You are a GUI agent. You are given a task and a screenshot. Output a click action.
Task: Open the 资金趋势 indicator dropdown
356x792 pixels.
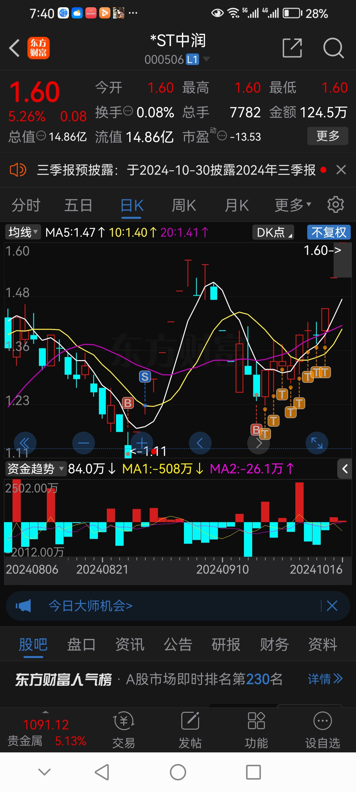click(36, 469)
